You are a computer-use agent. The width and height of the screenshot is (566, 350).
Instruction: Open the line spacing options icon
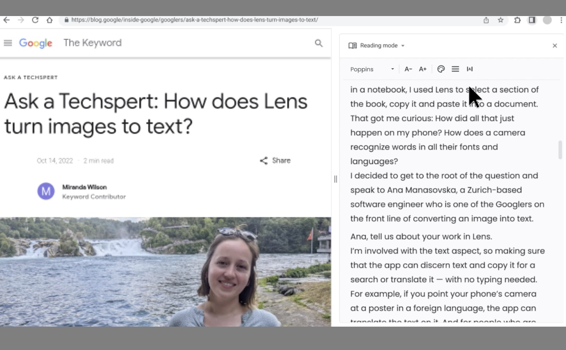click(x=455, y=69)
